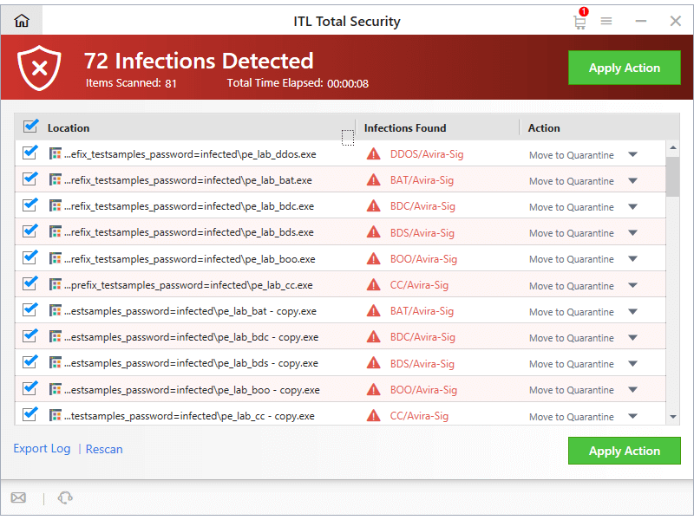Click file icon of pe_lab_bat - copy.exe
Viewport: 694px width, 520px height.
[x=55, y=310]
